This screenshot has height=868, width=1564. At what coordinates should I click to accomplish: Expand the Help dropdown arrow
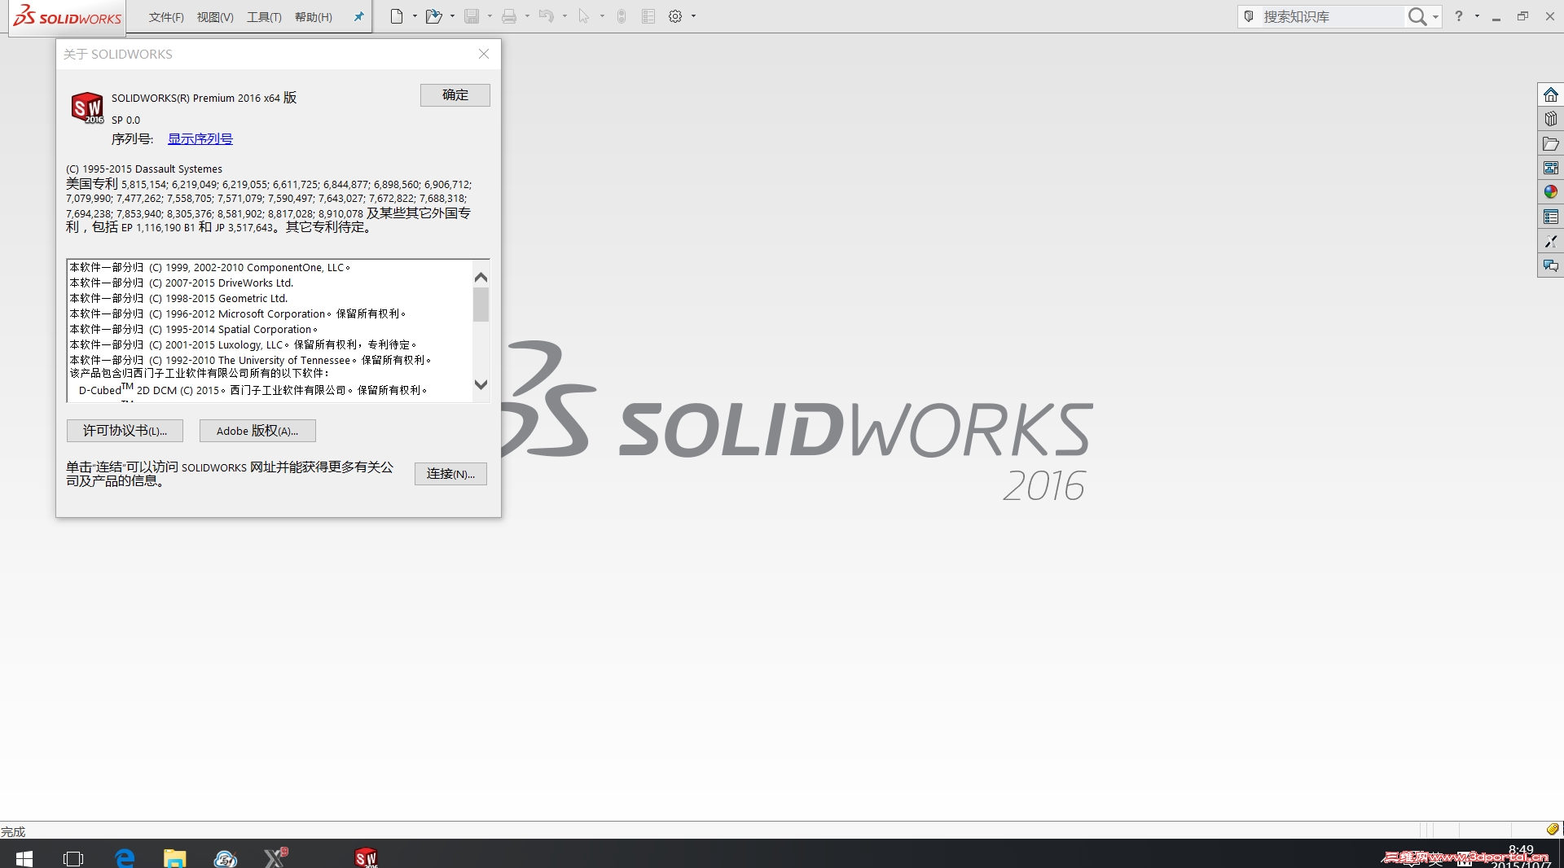[x=1477, y=16]
